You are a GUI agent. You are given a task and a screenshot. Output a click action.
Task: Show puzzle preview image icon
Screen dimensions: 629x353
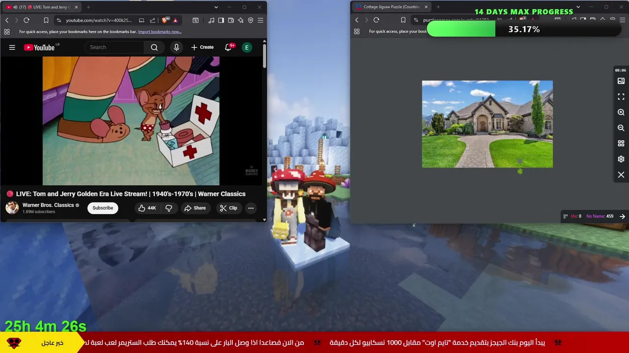click(621, 81)
